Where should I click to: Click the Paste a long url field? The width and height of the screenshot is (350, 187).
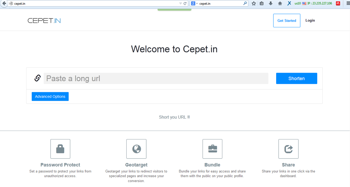pyautogui.click(x=156, y=78)
